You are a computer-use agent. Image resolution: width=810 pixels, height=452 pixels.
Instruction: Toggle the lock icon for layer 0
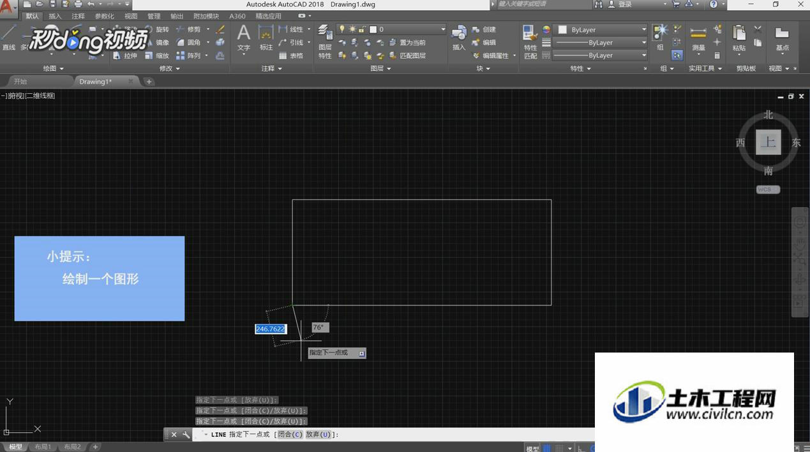coord(362,29)
